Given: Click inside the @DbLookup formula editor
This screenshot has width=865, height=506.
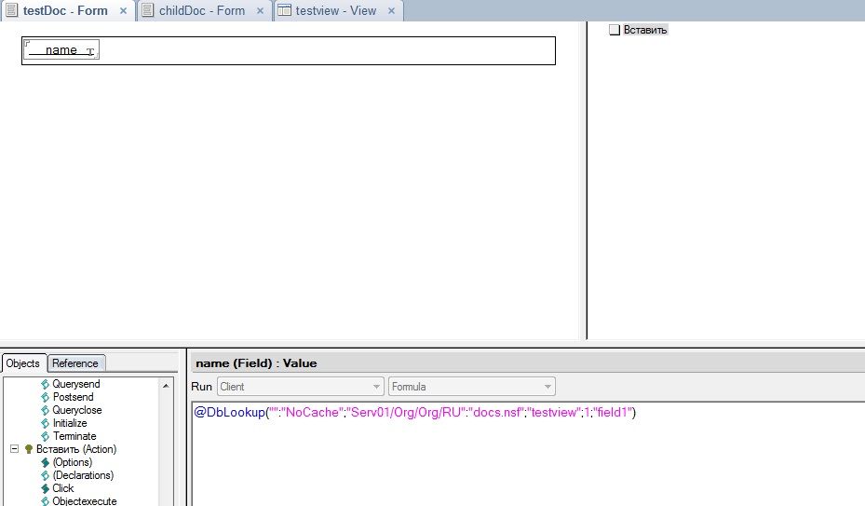Looking at the screenshot, I should coord(521,457).
